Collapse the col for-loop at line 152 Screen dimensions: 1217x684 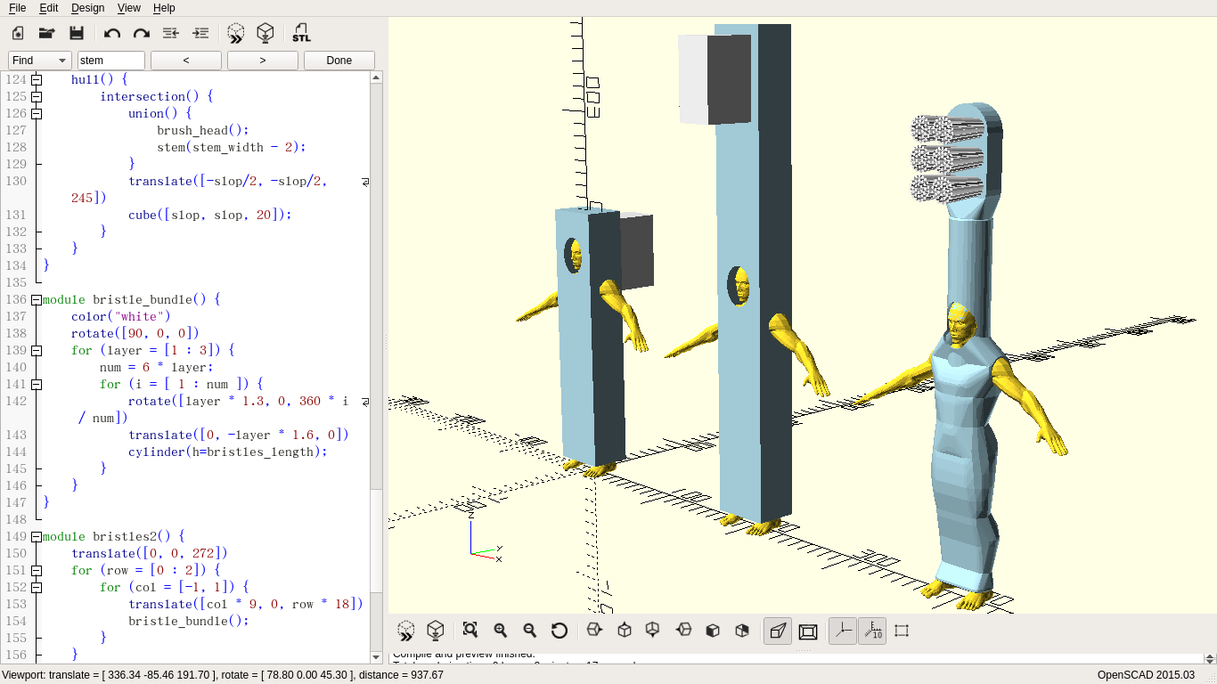[x=37, y=587]
